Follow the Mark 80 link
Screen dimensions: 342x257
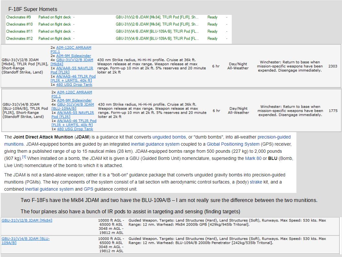coord(253,158)
